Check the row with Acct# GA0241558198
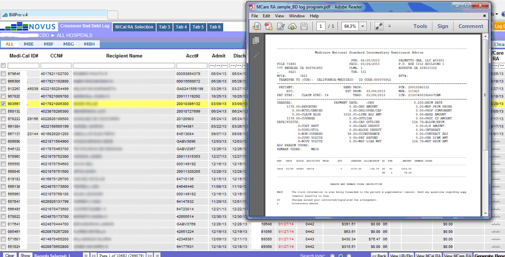This screenshot has width=505, height=257. click(3, 89)
